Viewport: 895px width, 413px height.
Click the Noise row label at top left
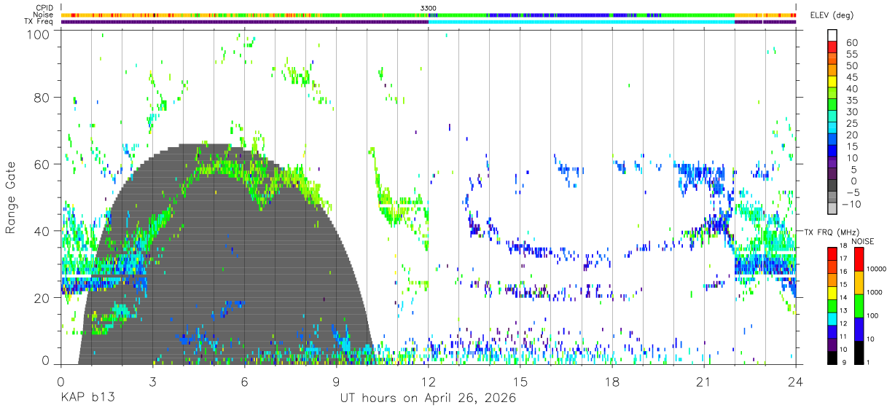pos(42,15)
